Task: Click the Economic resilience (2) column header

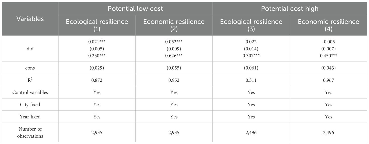Action: pos(174,25)
